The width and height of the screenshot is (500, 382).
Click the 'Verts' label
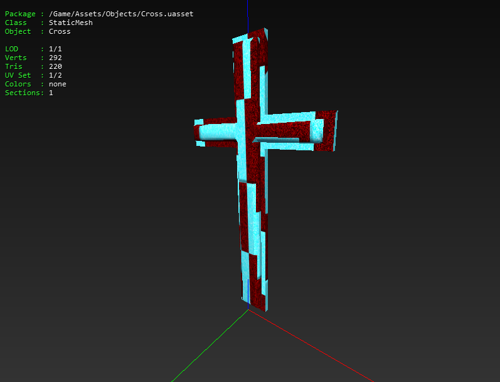[x=16, y=58]
